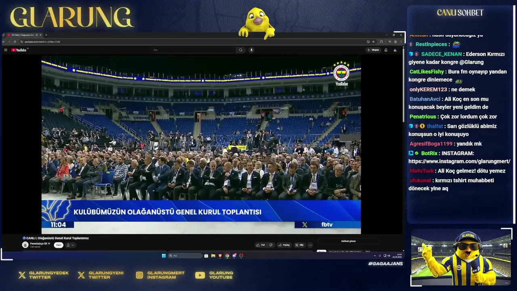Click the YouTube search box
This screenshot has width=517, height=291.
coord(193,50)
